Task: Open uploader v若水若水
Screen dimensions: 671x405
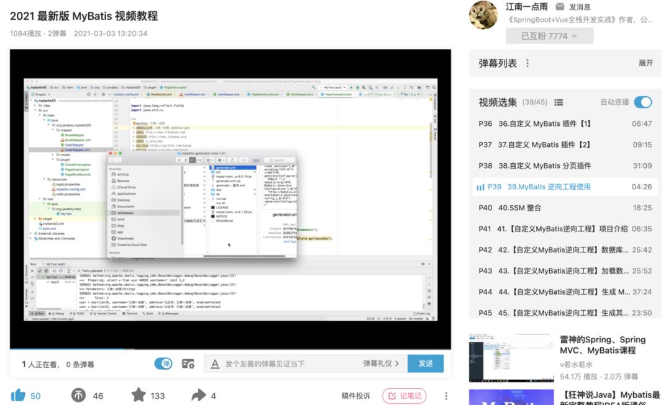Action: click(577, 365)
